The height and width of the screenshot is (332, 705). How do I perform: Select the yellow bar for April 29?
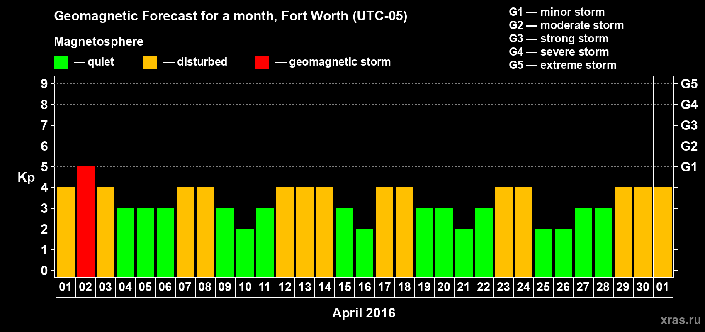pos(623,232)
